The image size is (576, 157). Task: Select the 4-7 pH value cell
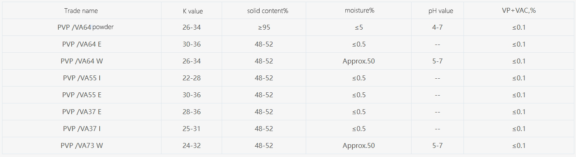tap(437, 27)
